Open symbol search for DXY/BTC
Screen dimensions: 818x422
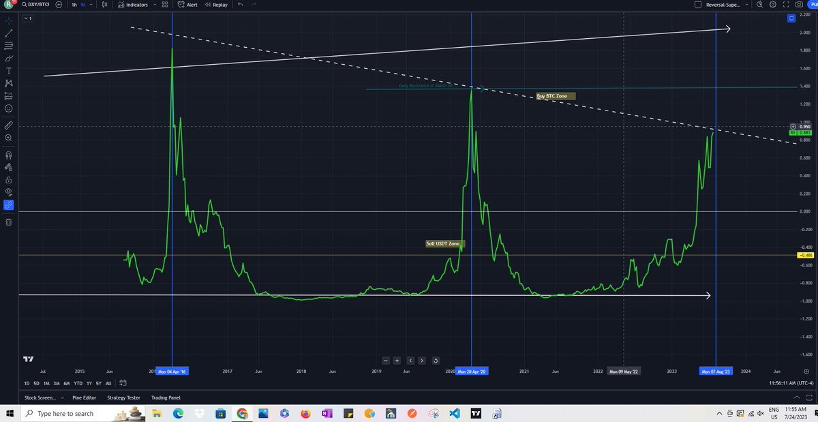pos(35,4)
